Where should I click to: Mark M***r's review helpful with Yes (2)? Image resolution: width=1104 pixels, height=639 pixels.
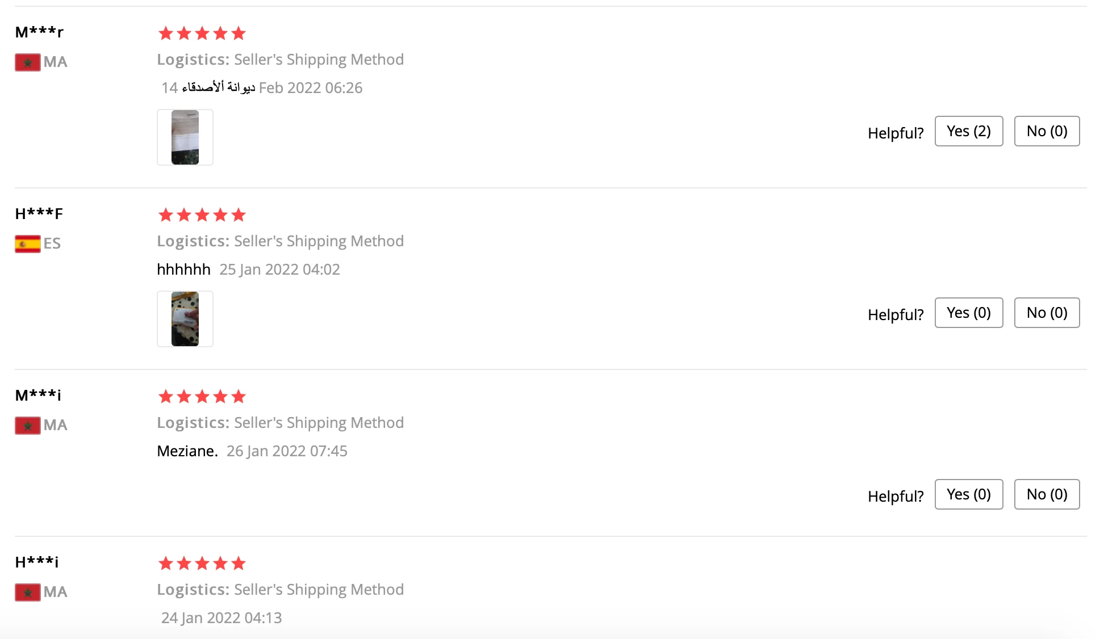coord(968,131)
